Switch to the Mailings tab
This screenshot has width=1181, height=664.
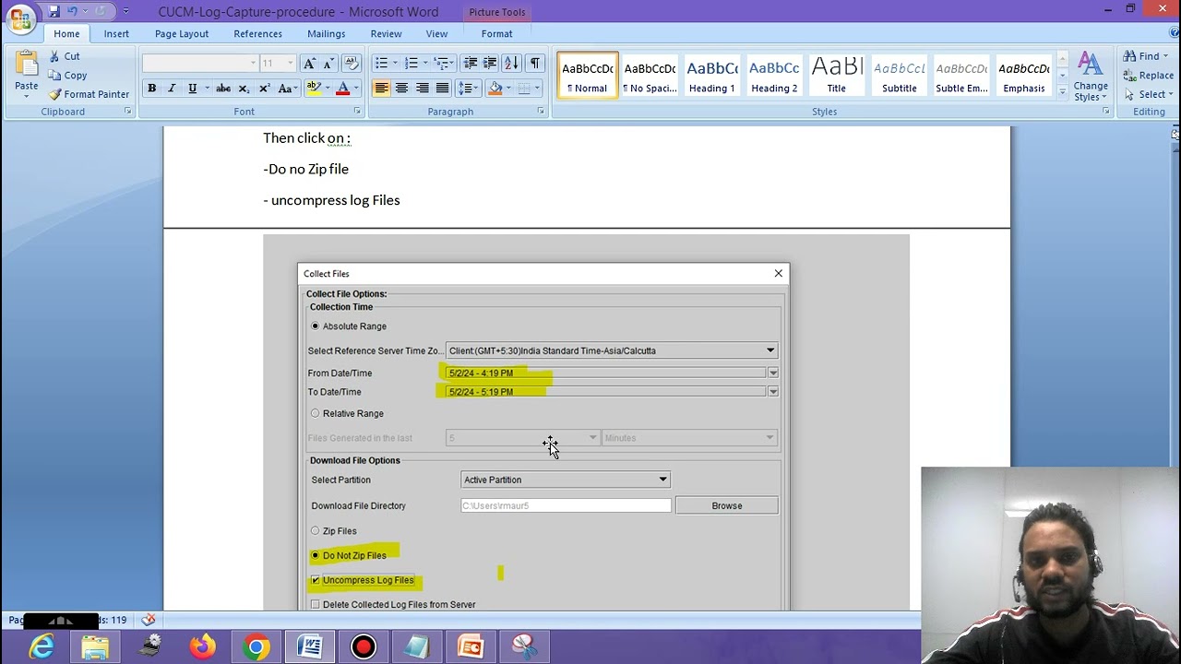(326, 33)
